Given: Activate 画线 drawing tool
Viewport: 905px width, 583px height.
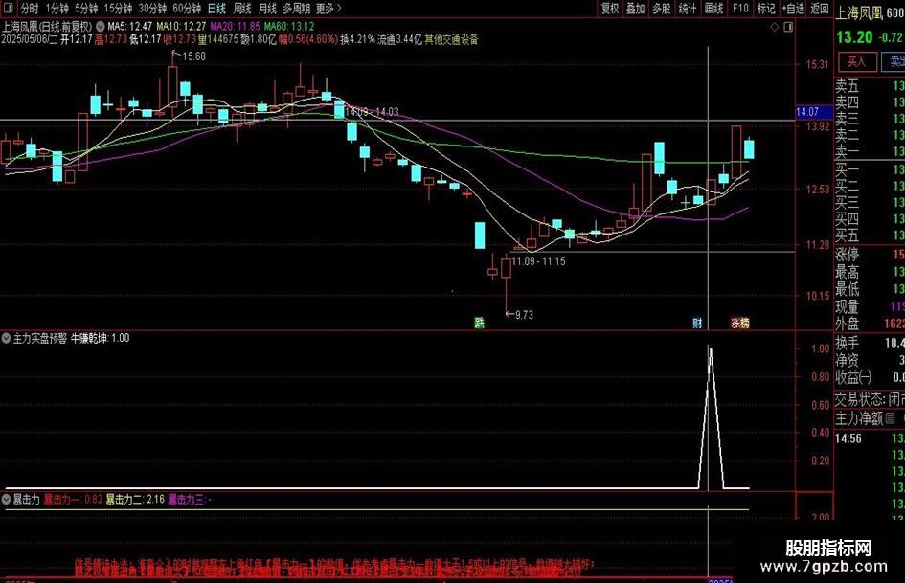Looking at the screenshot, I should (714, 8).
